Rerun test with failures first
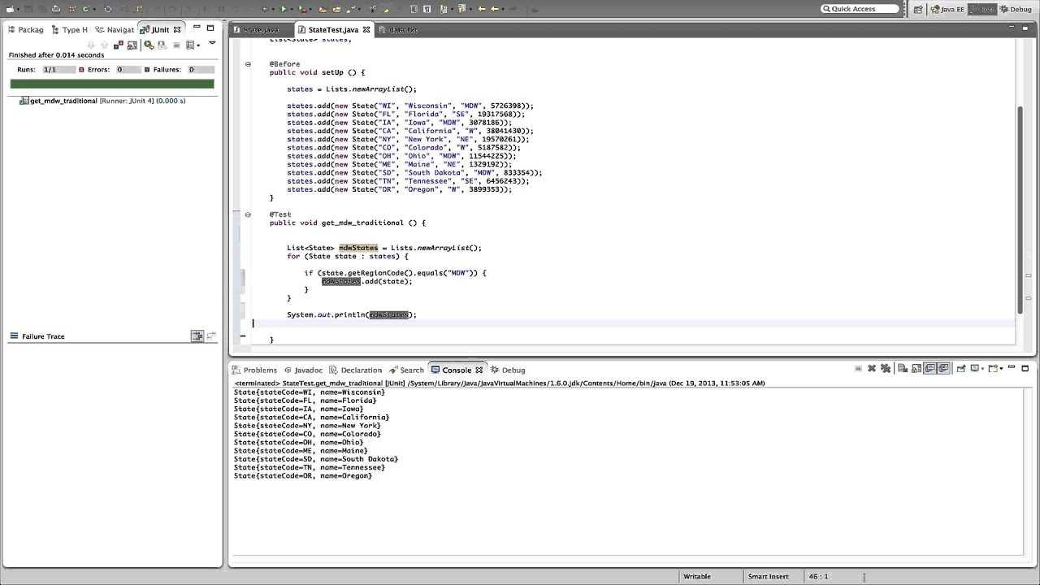Viewport: 1040px width, 585px height. tap(162, 45)
